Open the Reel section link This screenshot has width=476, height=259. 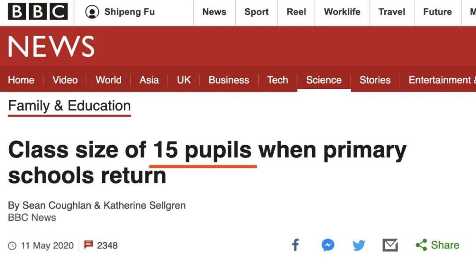tap(296, 12)
